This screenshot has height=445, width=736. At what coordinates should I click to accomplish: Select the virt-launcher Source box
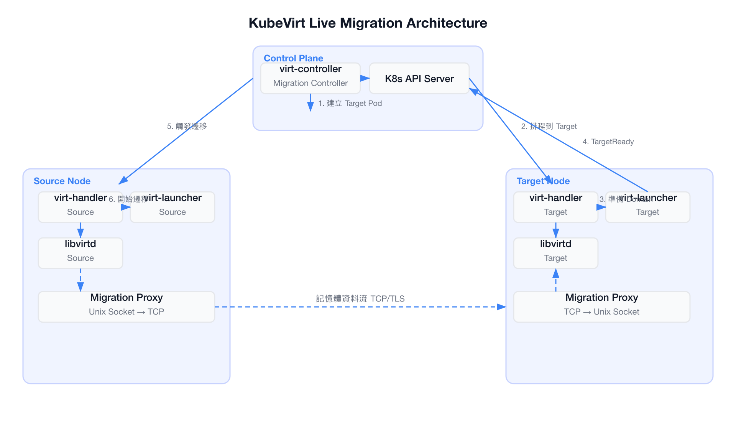[x=172, y=207]
